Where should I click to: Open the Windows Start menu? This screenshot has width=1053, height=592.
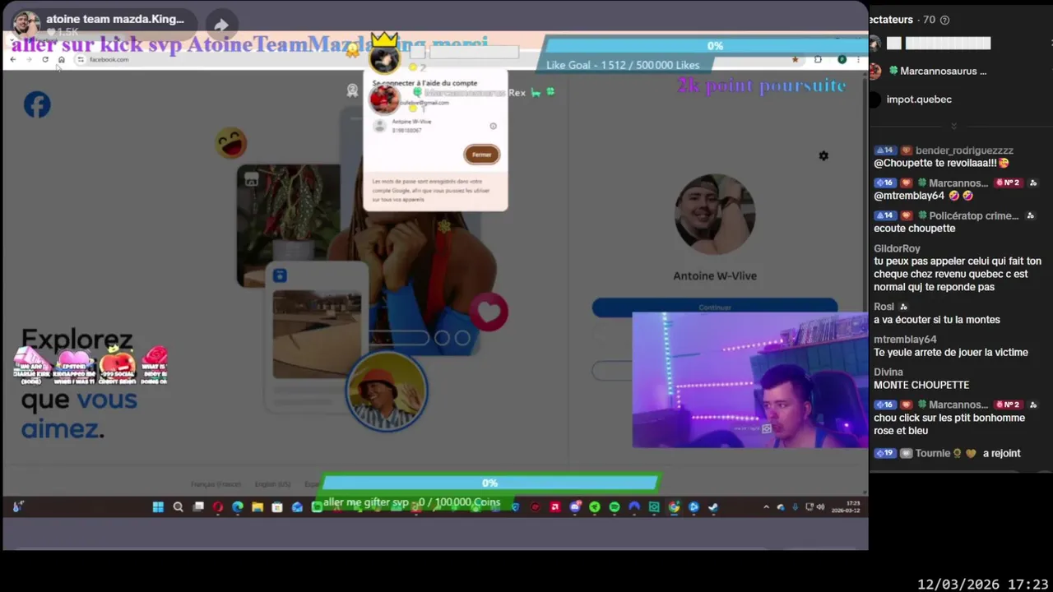(158, 507)
